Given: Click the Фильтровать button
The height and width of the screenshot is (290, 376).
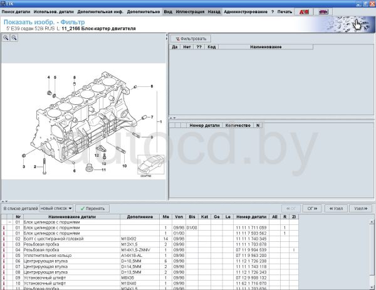Looking at the screenshot, I should point(191,39).
